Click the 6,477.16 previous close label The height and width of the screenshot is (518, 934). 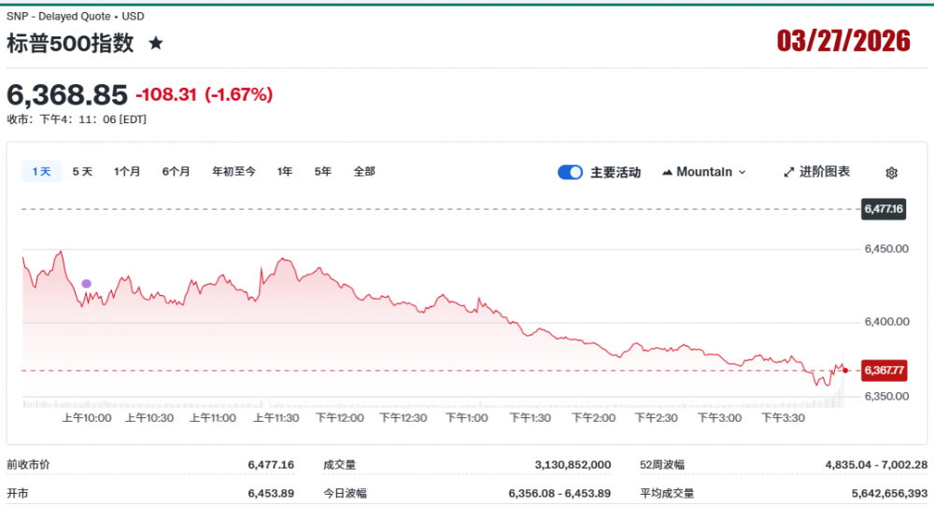click(883, 209)
